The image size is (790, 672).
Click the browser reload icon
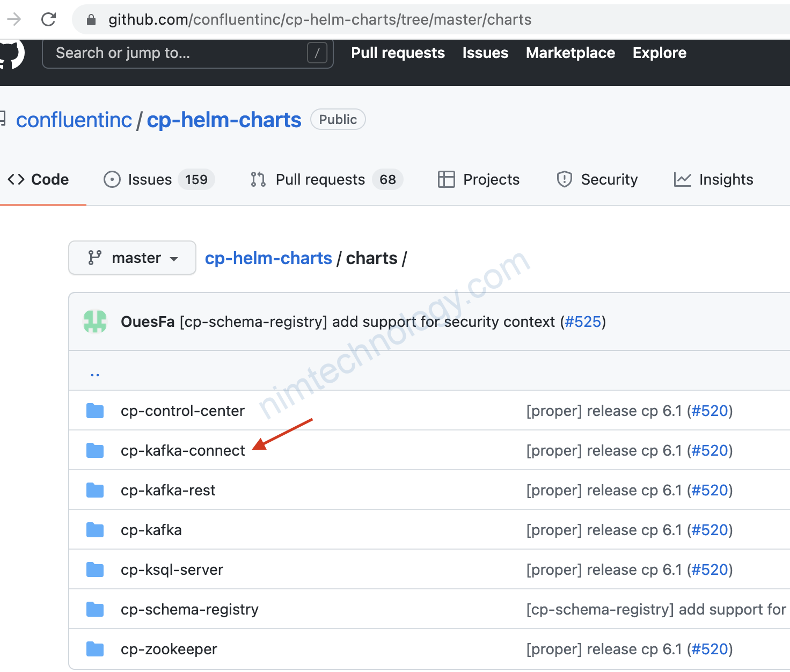[49, 20]
